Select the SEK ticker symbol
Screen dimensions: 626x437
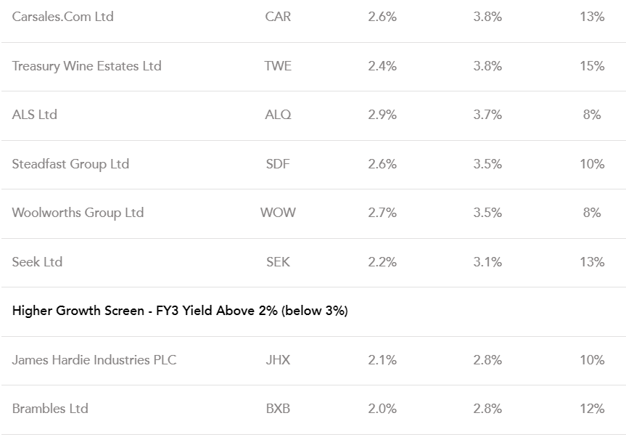[278, 262]
